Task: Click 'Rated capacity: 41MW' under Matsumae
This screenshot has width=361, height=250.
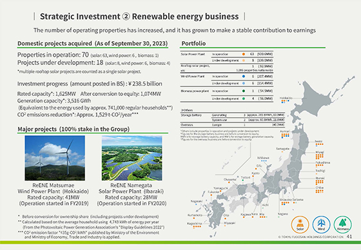Action: pyautogui.click(x=53, y=198)
